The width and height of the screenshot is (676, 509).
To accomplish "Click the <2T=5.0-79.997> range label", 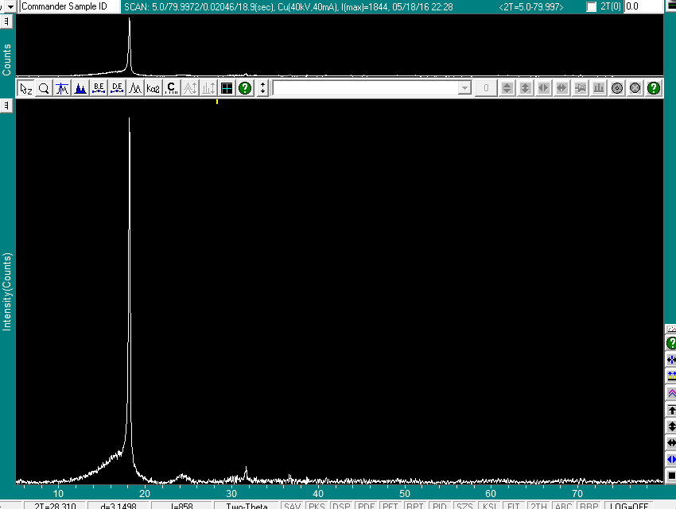I will point(530,7).
